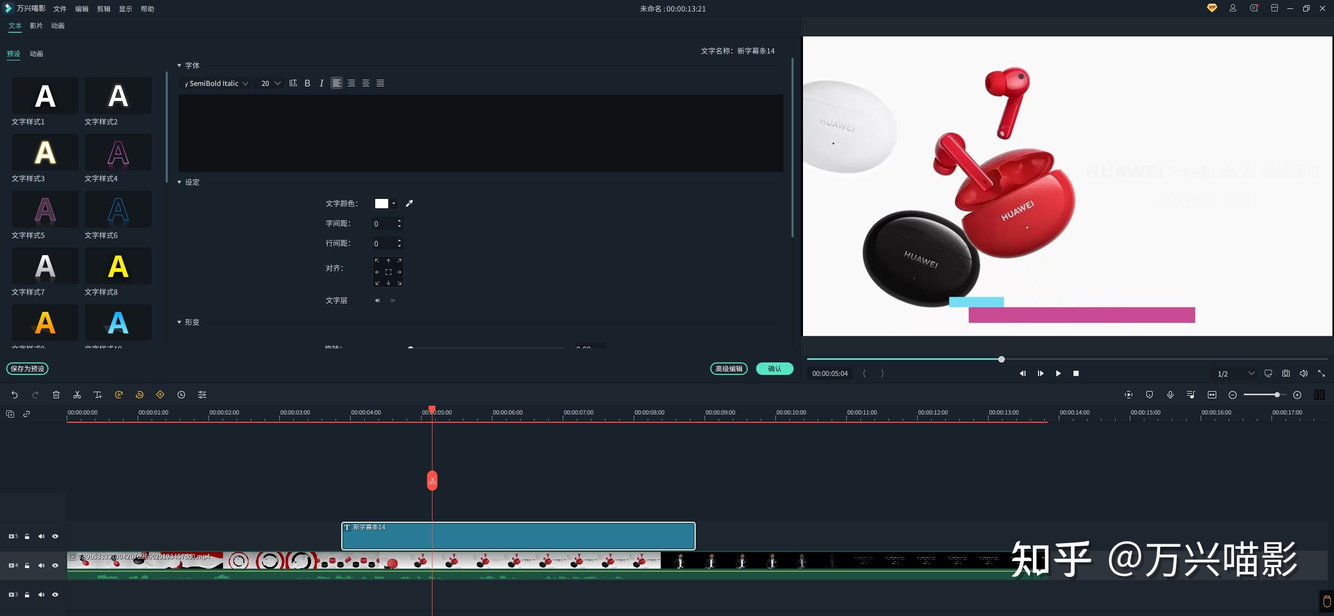Play the preview video
The width and height of the screenshot is (1334, 616).
click(x=1058, y=373)
